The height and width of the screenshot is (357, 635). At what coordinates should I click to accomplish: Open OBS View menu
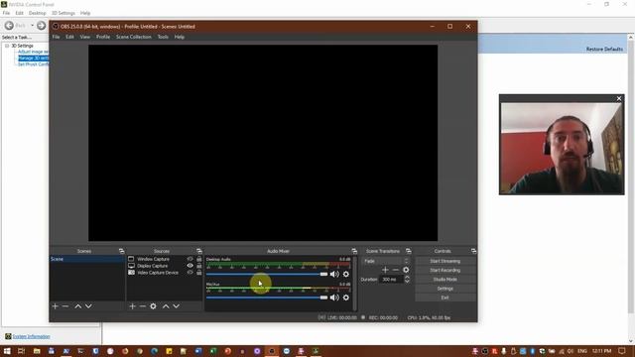(84, 37)
